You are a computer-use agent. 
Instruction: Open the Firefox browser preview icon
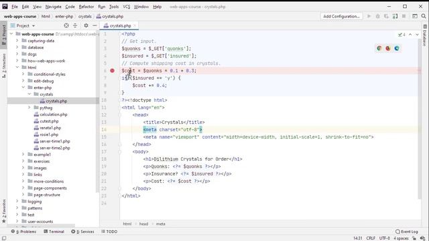[387, 48]
